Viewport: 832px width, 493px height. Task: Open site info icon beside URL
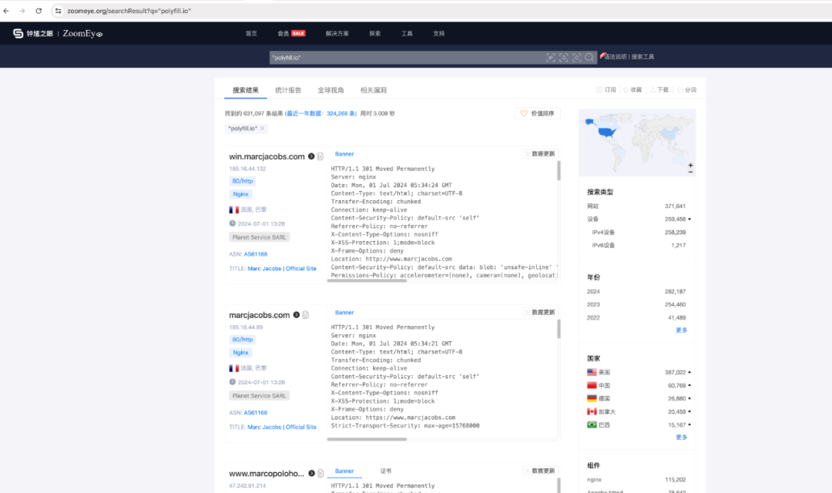click(x=58, y=11)
